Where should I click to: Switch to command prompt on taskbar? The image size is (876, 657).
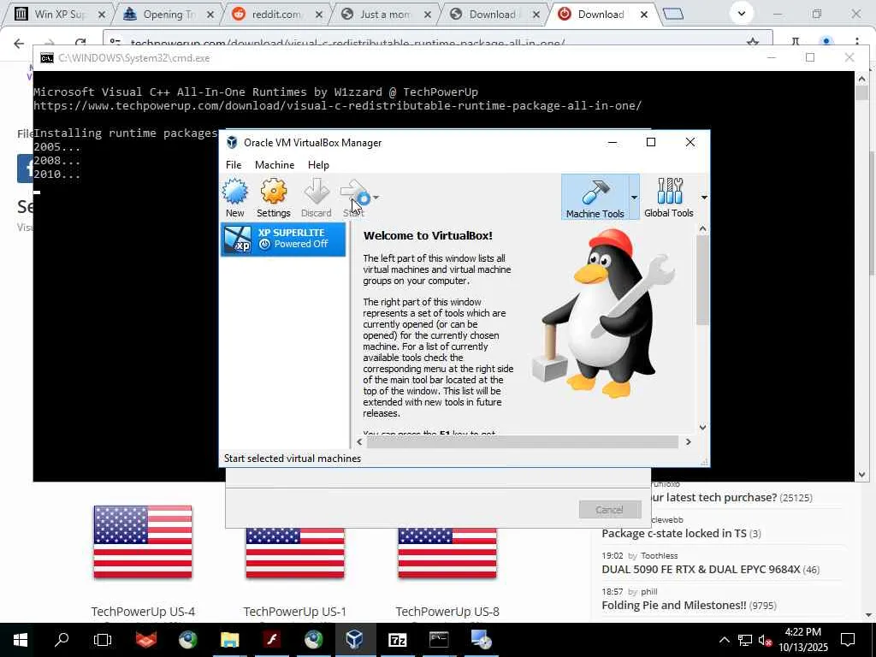click(439, 640)
